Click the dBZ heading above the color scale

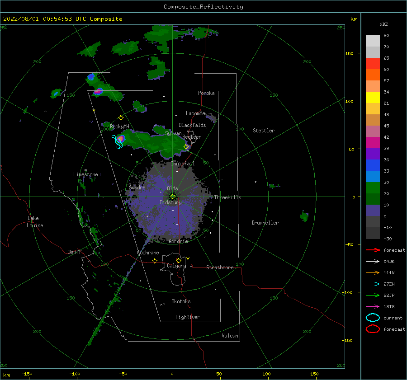383,24
